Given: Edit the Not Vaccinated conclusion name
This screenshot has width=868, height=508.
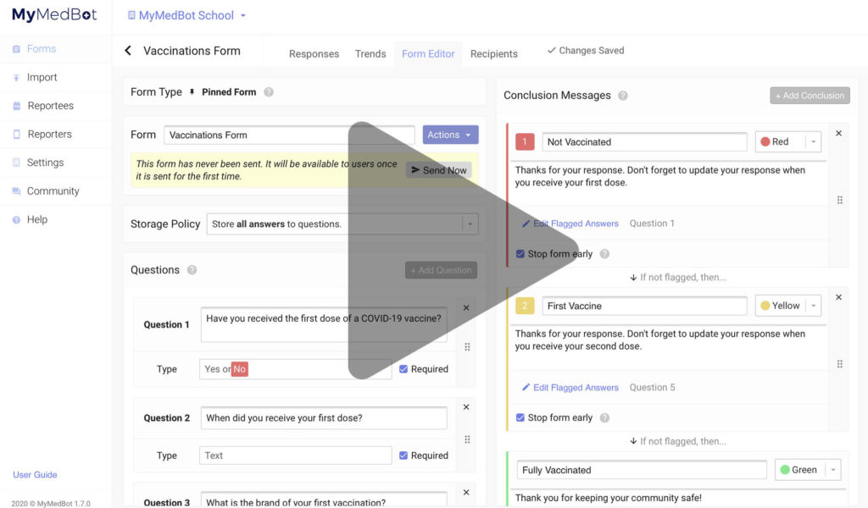Looking at the screenshot, I should coord(644,142).
